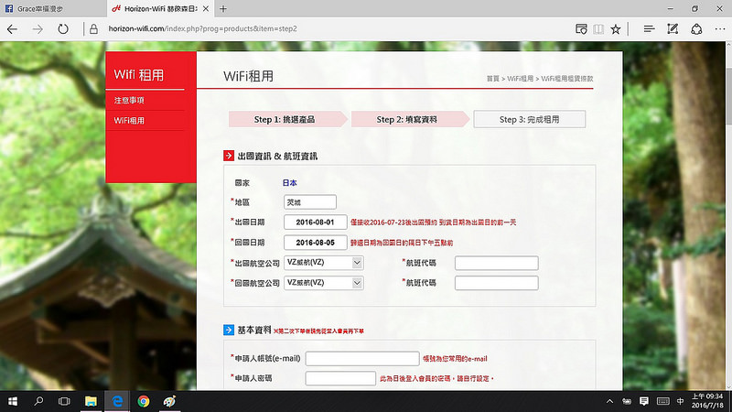Screen dimensions: 732x412
Task: Go back to the previous page
Action: [12, 29]
